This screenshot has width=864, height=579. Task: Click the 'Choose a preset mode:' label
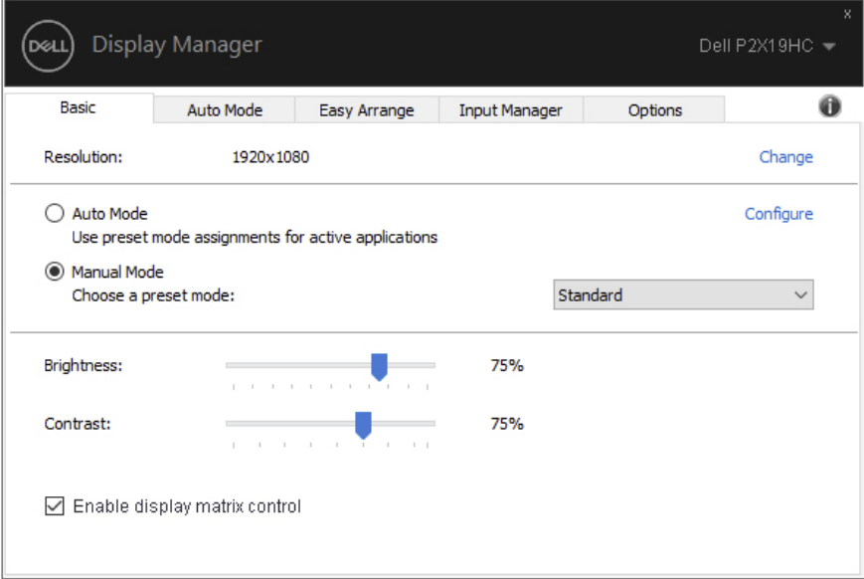pyautogui.click(x=153, y=295)
